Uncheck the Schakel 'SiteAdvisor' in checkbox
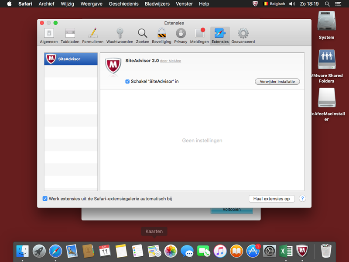This screenshot has height=262, width=349. (127, 82)
